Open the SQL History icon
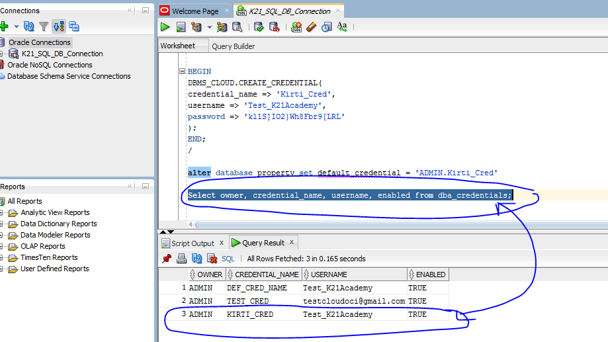608x342 pixels. [327, 26]
